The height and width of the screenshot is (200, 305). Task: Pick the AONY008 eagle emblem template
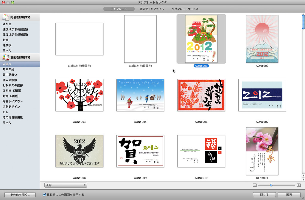click(79, 151)
